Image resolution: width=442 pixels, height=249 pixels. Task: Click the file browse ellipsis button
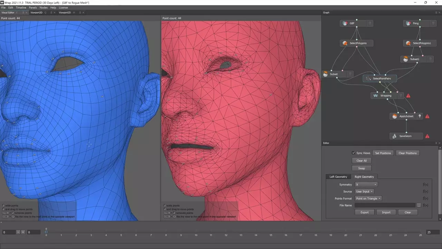pos(419,205)
